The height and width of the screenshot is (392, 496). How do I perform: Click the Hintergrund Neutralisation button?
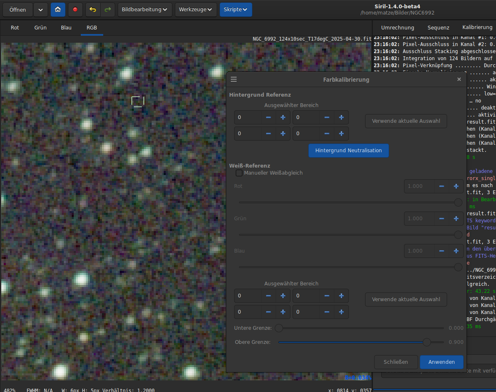coord(348,151)
